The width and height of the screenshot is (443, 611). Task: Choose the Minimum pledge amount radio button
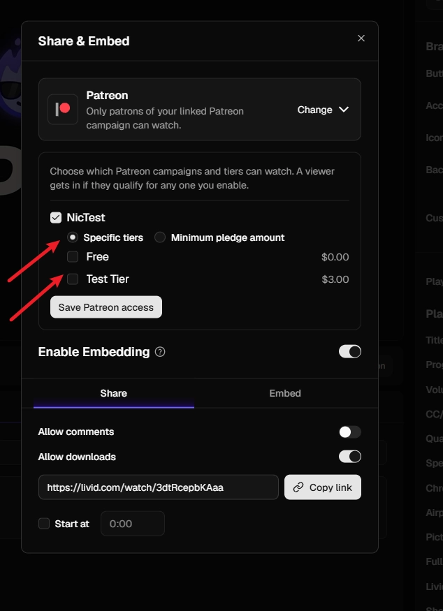(x=160, y=237)
